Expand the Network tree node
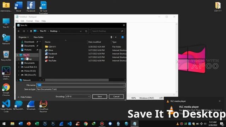Viewport: 226px width, 127px height. [17, 80]
